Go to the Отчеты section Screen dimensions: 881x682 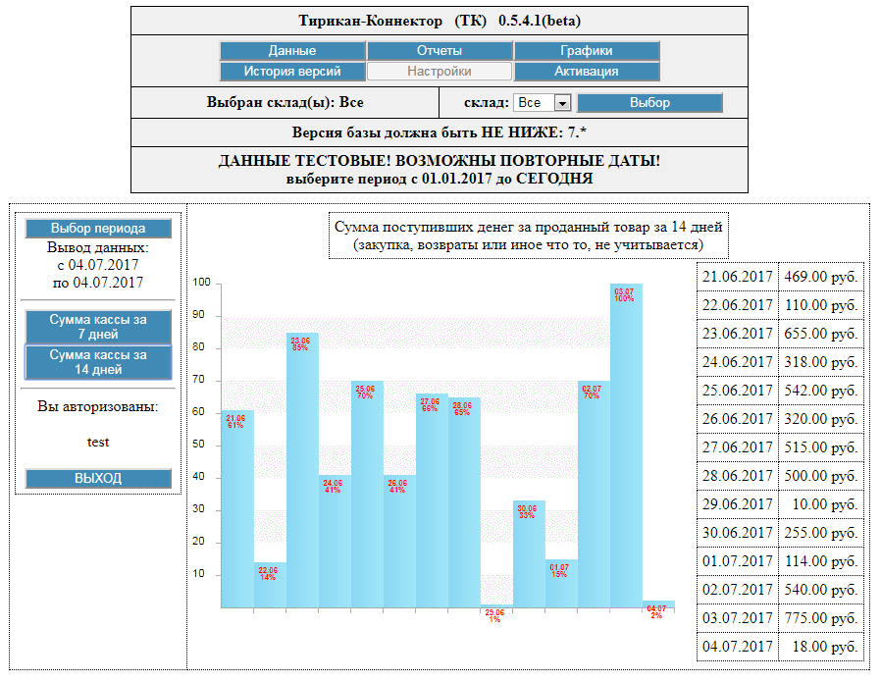pos(440,51)
